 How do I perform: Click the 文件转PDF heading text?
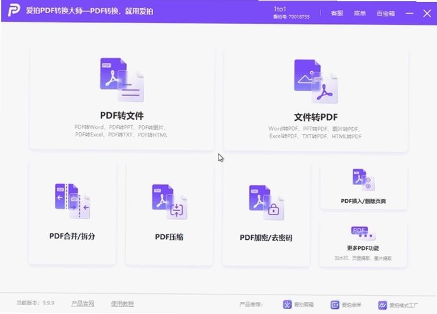point(315,117)
